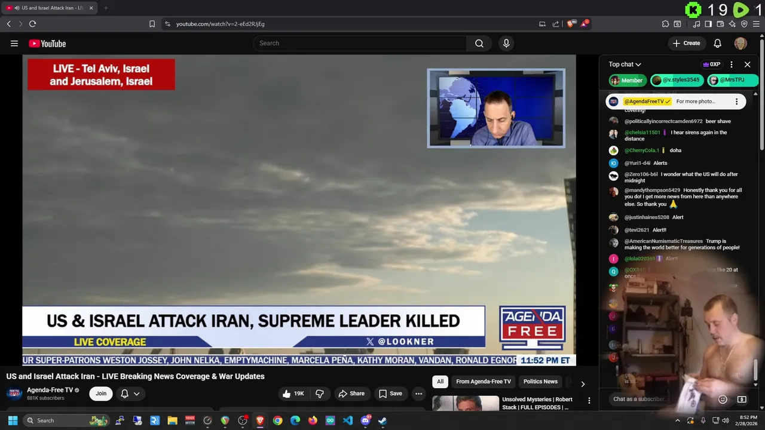Open live chat options menu

click(732, 64)
